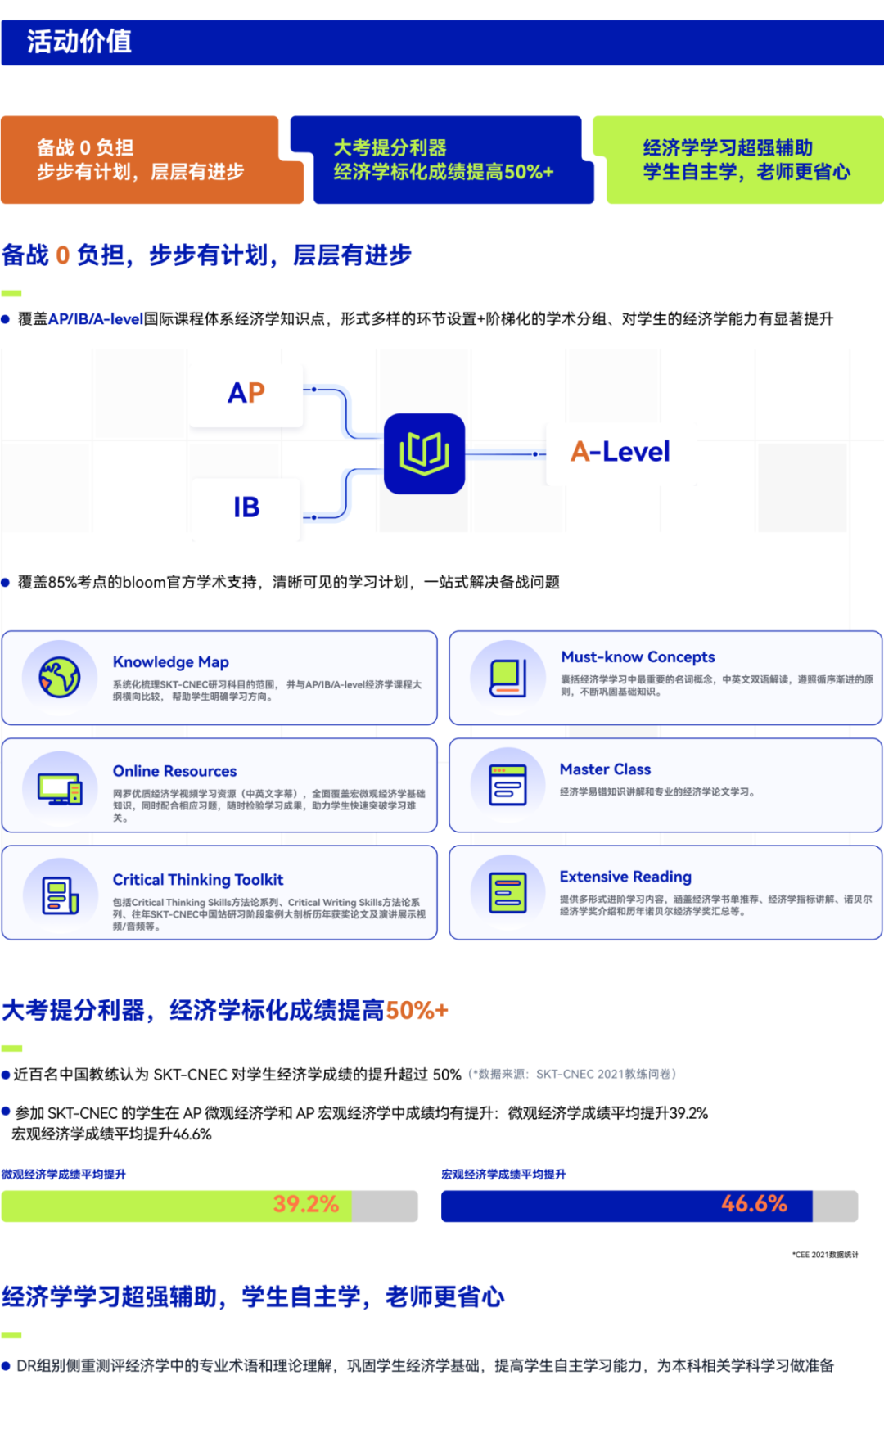The height and width of the screenshot is (1443, 884).
Task: Click the Critical Thinking Toolkit document icon
Action: 61,895
